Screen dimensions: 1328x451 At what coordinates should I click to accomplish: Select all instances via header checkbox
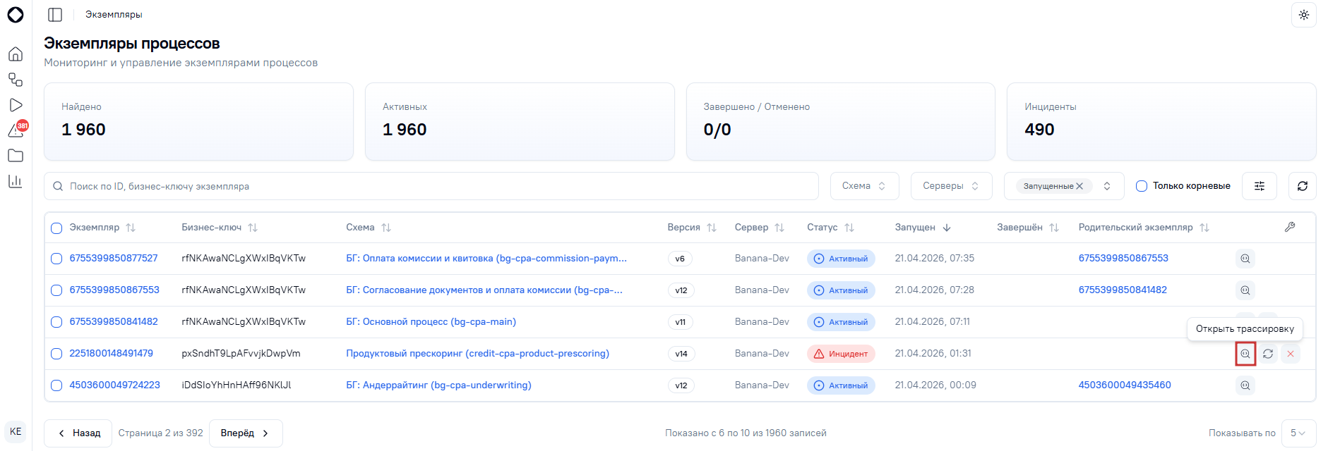tap(57, 228)
